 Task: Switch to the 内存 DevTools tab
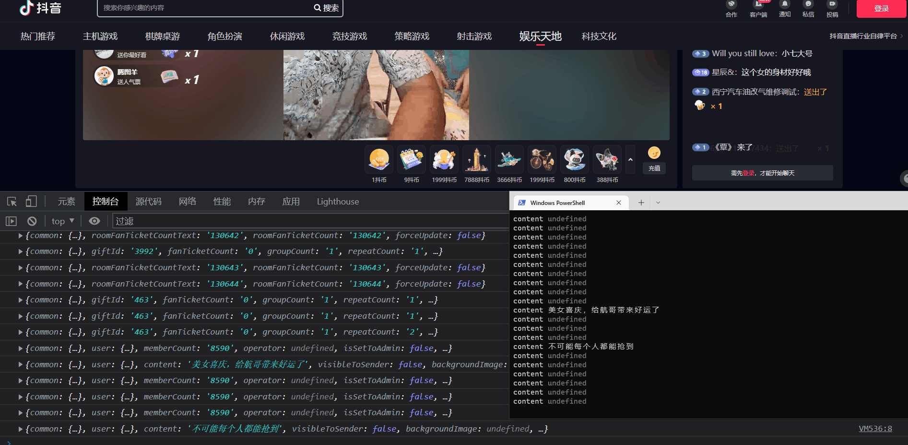tap(257, 202)
